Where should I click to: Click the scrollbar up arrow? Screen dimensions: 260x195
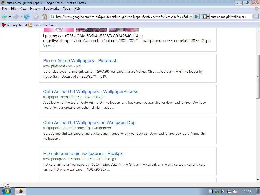[x=258, y=31]
